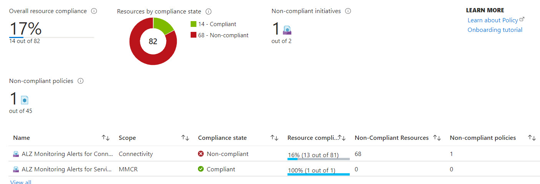Click the policy icon under Non-compliant policies
Screen dimensions: 540x184
pyautogui.click(x=25, y=100)
